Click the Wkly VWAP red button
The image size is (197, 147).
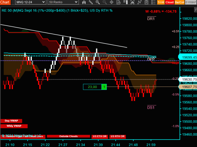pos(14,126)
